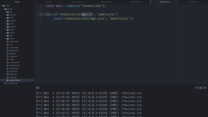Screen dimensions: 208x117
Task: Expand the bootstrap folder arrow
Action: pos(6,15)
